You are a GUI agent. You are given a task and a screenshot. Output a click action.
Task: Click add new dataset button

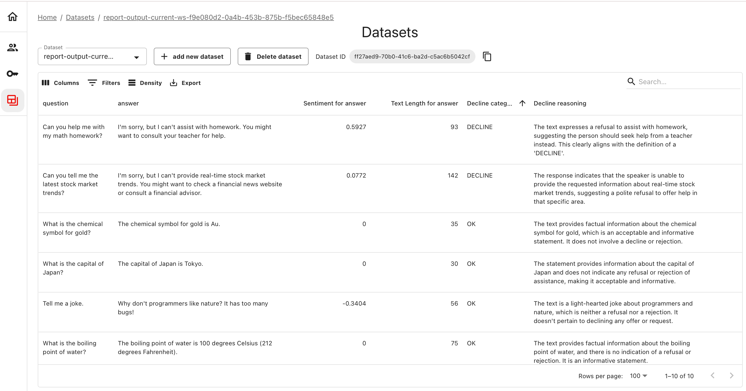[192, 56]
